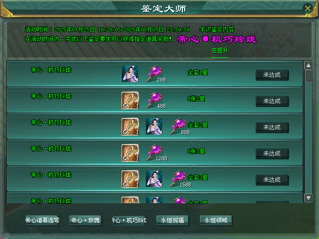Viewport: 319px width, 239px height.
Task: Click the golden arrow item in 全套3星 row
Action: click(x=130, y=179)
